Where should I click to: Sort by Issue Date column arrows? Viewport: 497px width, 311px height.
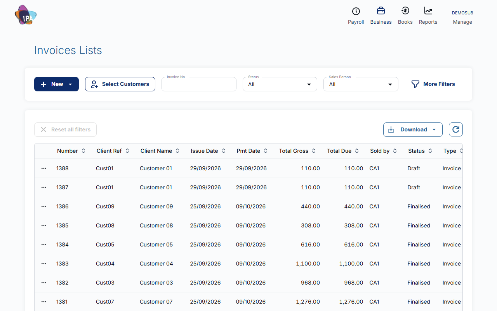click(x=224, y=151)
